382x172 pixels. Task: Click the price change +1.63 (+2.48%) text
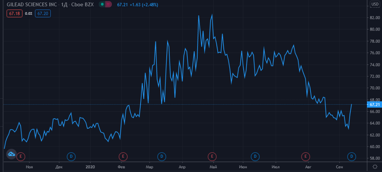(x=144, y=5)
